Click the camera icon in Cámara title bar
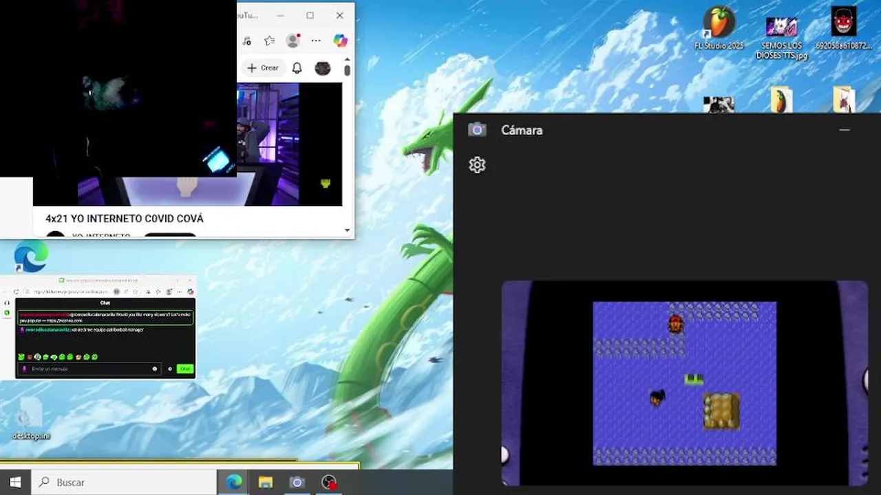 pos(477,130)
